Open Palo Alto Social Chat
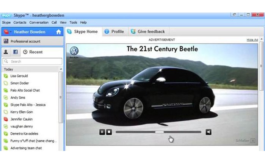 tap(25, 90)
